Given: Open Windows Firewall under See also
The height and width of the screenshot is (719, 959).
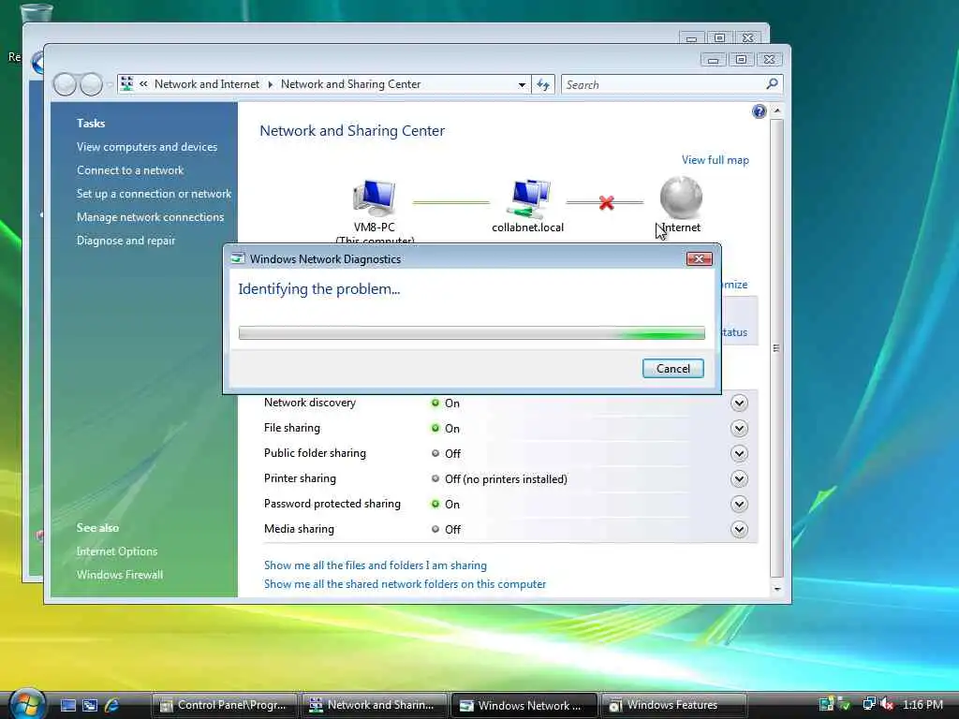Looking at the screenshot, I should (119, 575).
